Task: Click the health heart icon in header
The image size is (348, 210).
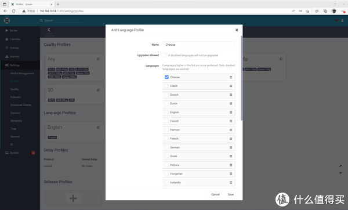Action: (336, 20)
